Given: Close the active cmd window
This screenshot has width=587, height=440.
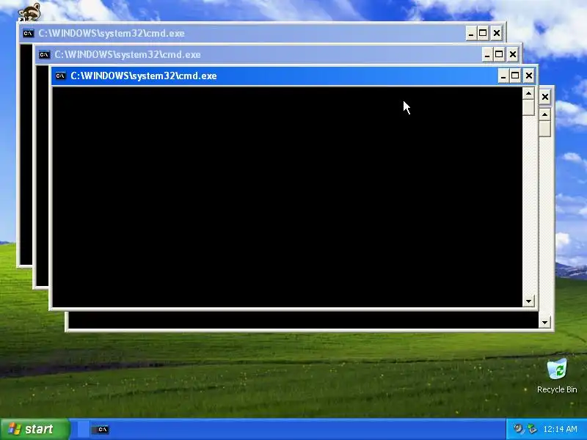Looking at the screenshot, I should point(528,76).
